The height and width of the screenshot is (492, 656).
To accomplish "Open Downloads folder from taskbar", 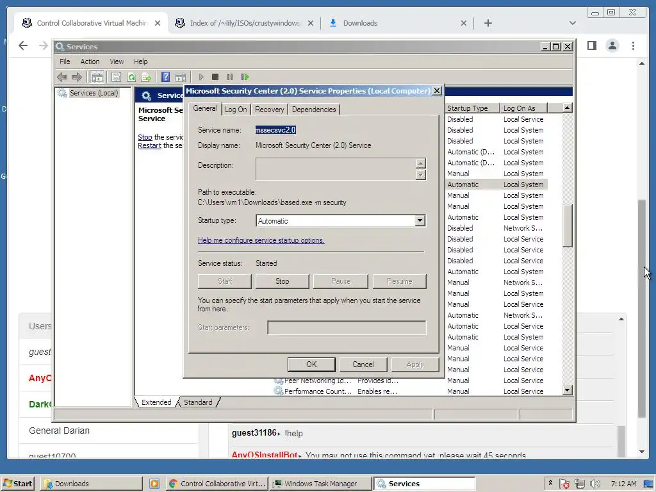I will (x=91, y=484).
